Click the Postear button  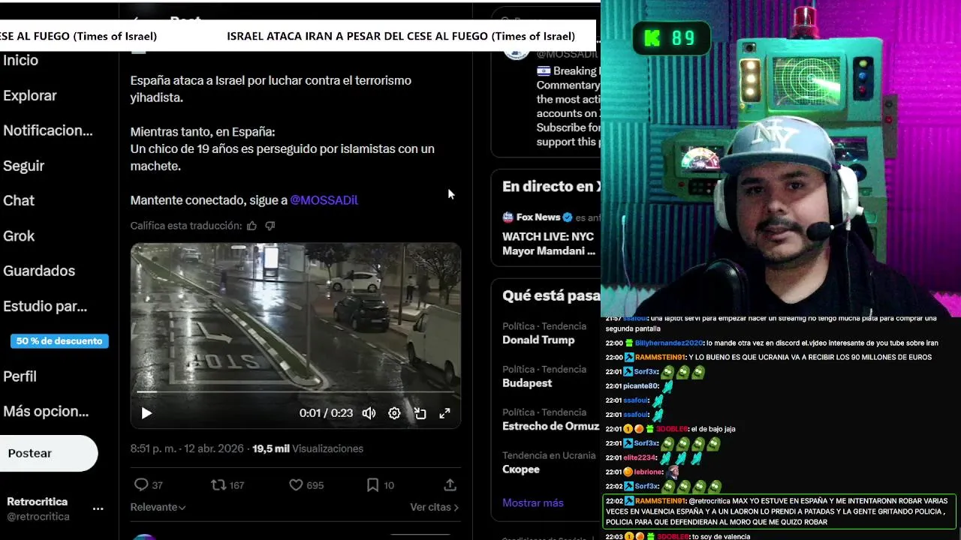pyautogui.click(x=47, y=453)
